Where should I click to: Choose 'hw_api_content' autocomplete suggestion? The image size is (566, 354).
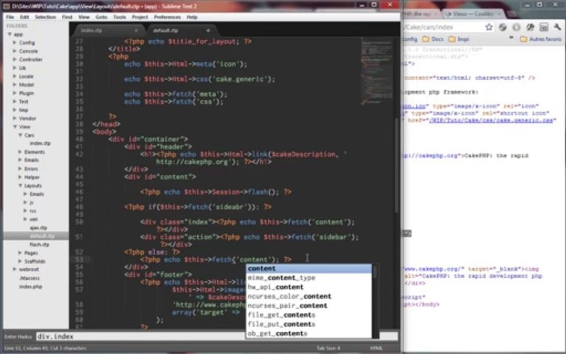(x=309, y=287)
